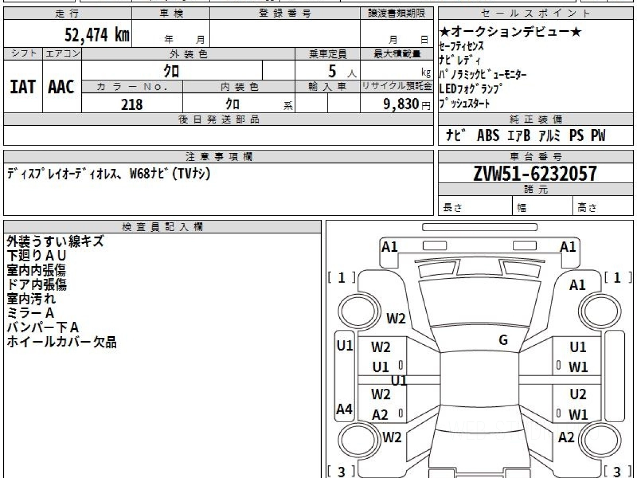Click the 外装色 header
The image size is (637, 478).
coord(188,54)
